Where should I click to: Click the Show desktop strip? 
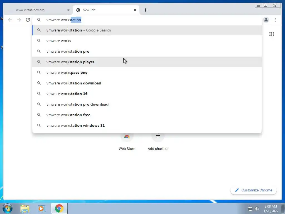click(283, 208)
